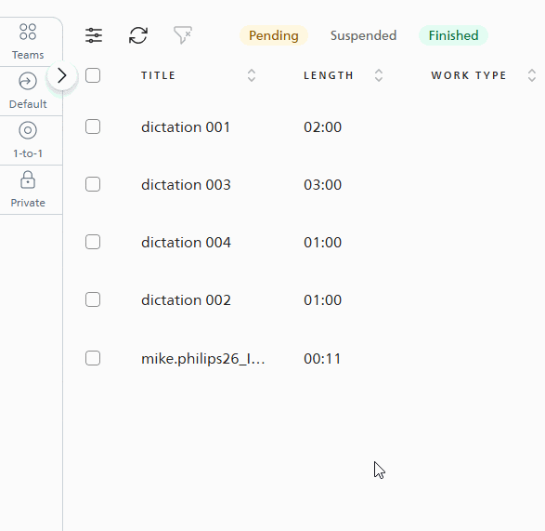Tick the select-all checkbox in header
The image size is (545, 531).
click(93, 75)
